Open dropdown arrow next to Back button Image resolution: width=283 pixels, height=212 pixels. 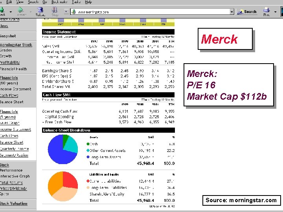tap(11, 12)
